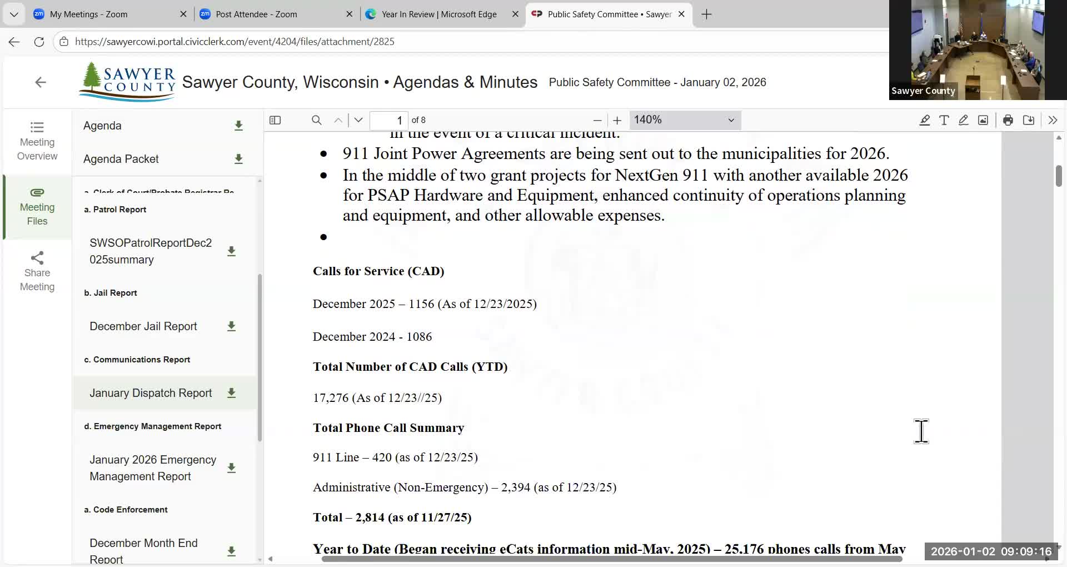Zoom out the PDF document
Viewport: 1067px width, 567px height.
coord(597,120)
